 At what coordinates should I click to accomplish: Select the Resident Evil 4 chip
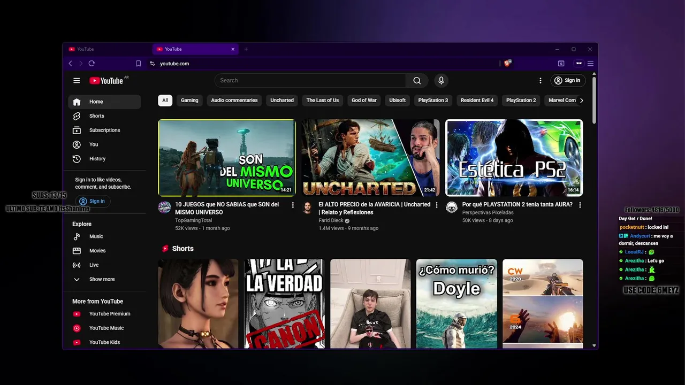click(477, 101)
